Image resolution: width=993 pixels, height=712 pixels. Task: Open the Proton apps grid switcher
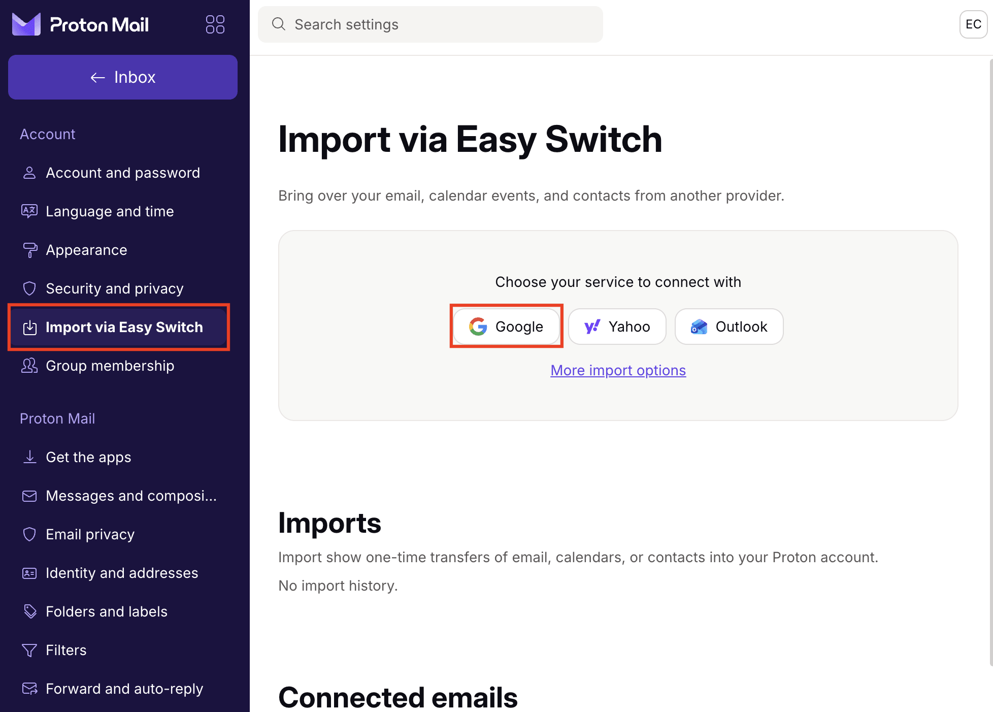215,24
